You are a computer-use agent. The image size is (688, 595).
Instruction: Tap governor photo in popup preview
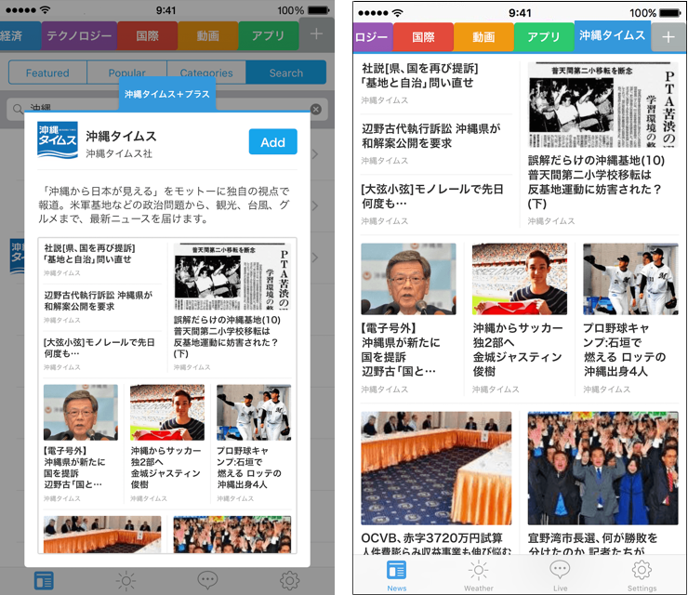coord(81,413)
